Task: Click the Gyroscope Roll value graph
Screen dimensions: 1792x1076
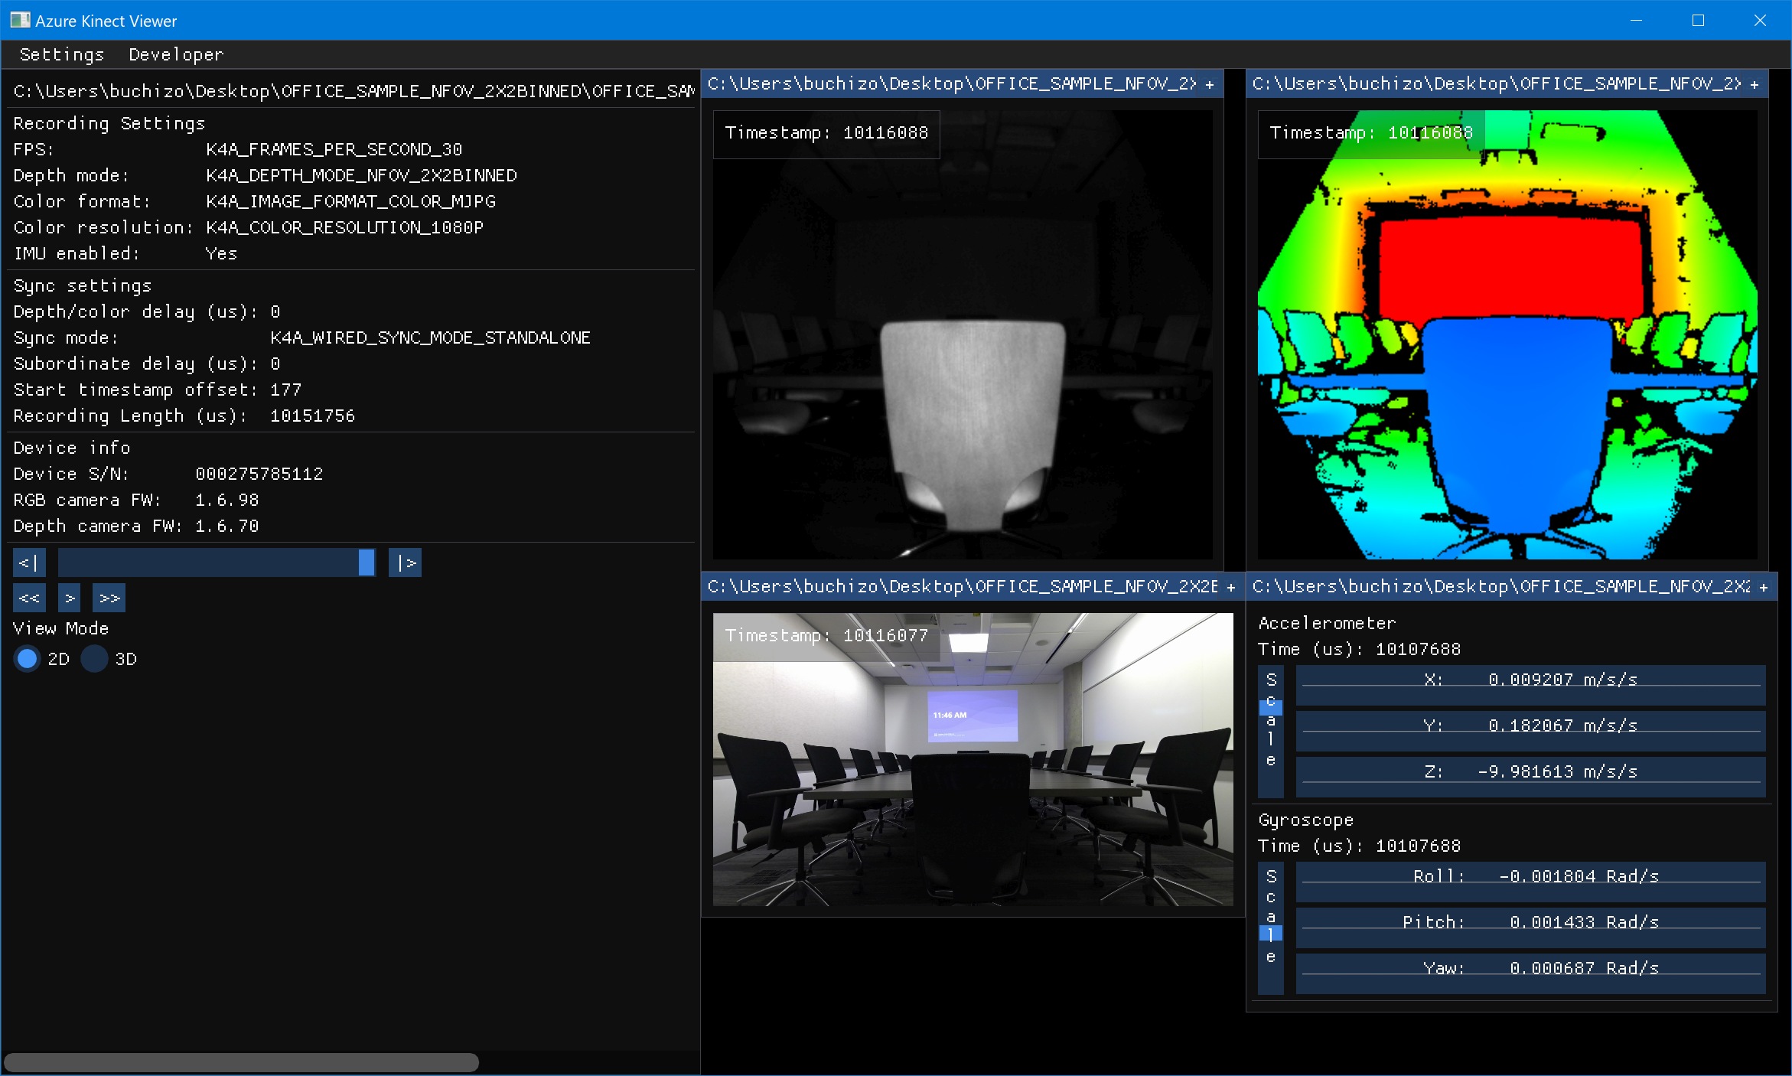Action: [x=1530, y=882]
